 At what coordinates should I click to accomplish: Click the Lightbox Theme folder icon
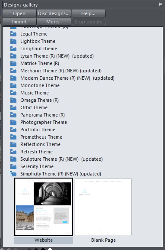(x=13, y=41)
